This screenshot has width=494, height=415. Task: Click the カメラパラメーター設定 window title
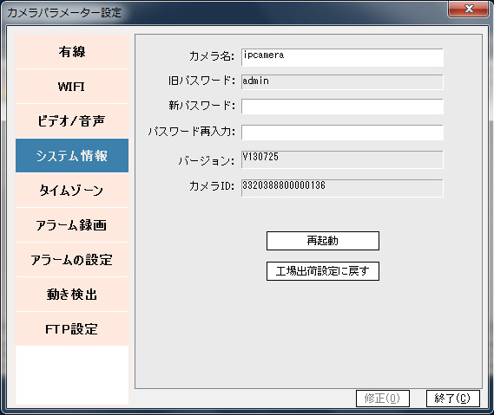pos(64,13)
